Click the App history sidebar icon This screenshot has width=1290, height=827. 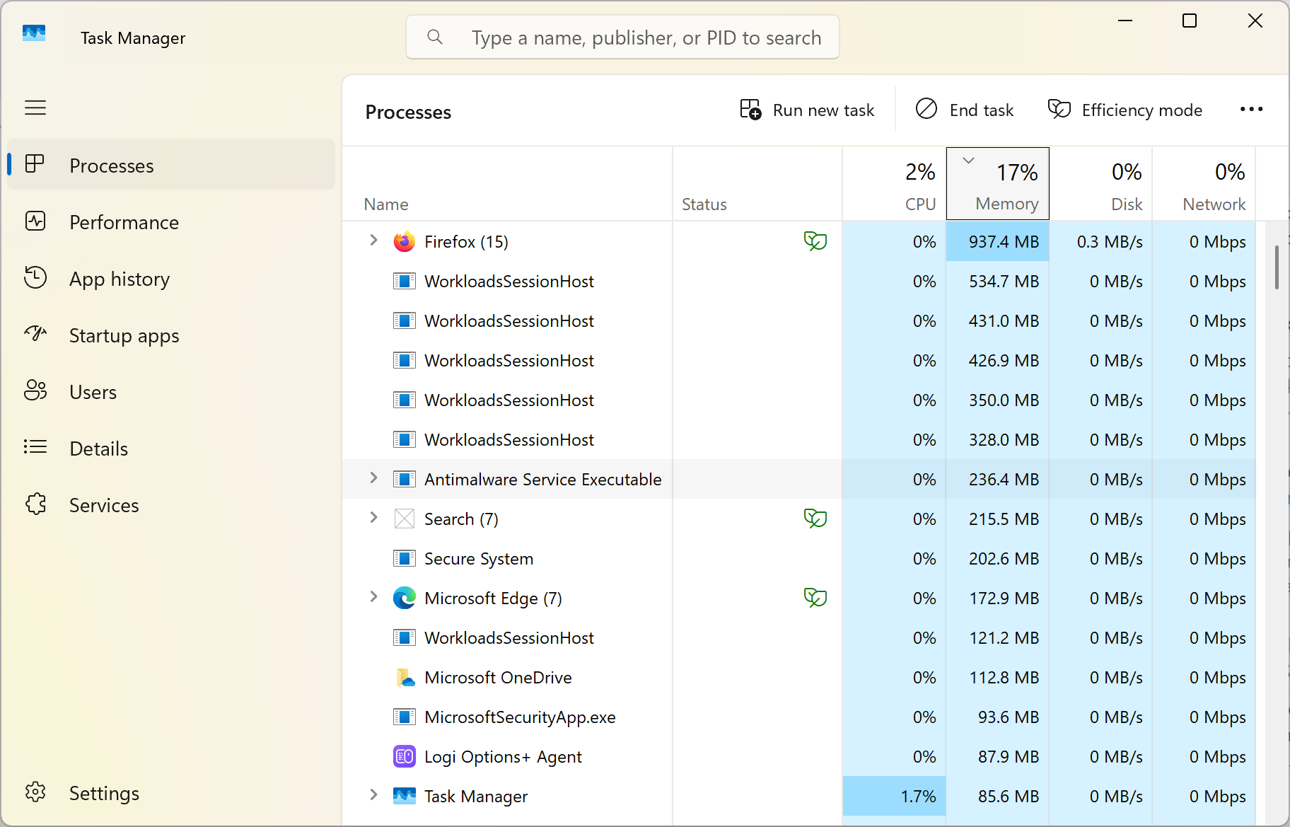(x=35, y=278)
